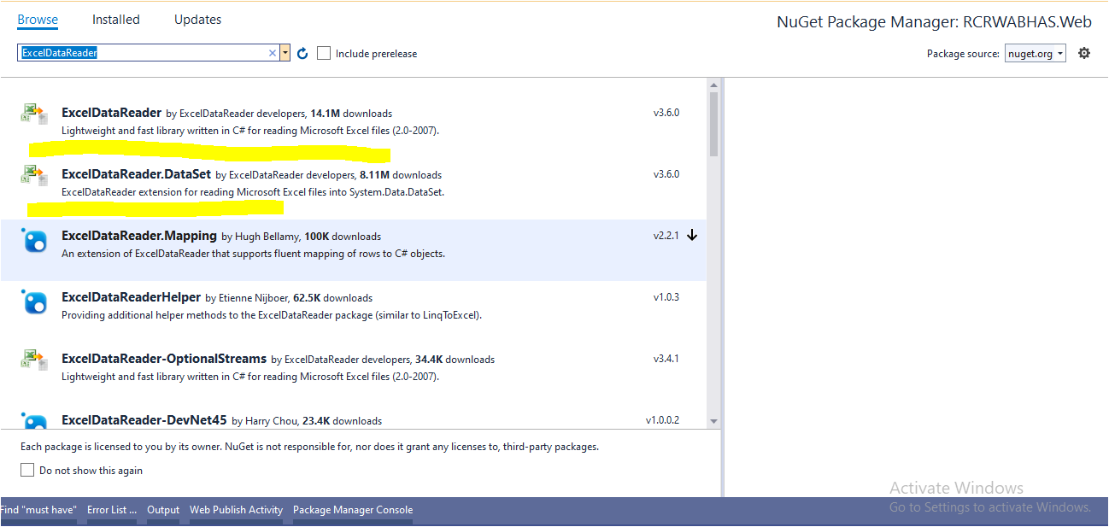1109x527 pixels.
Task: Click the ExcelDataReader-DevNet45 package icon
Action: 34,420
